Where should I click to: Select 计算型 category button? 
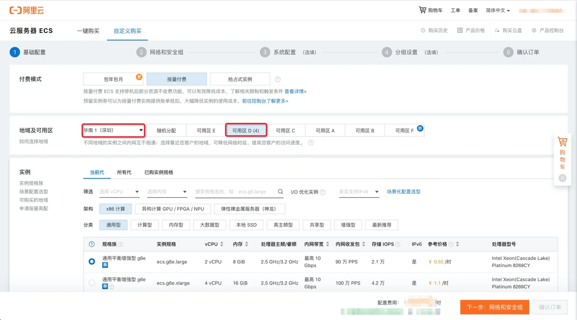pyautogui.click(x=145, y=225)
